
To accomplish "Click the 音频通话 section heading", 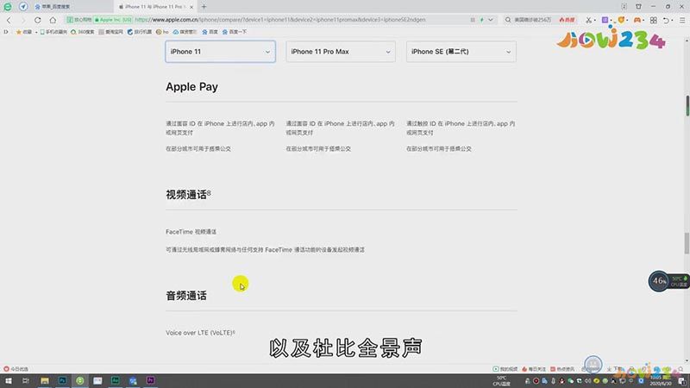I will click(x=186, y=296).
